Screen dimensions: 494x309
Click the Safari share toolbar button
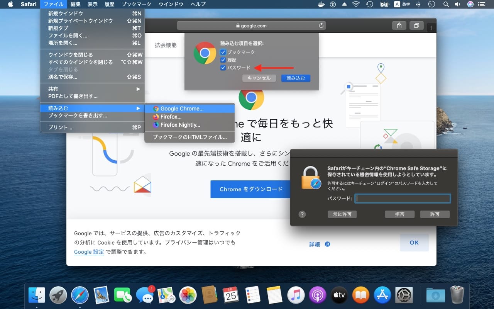[399, 25]
